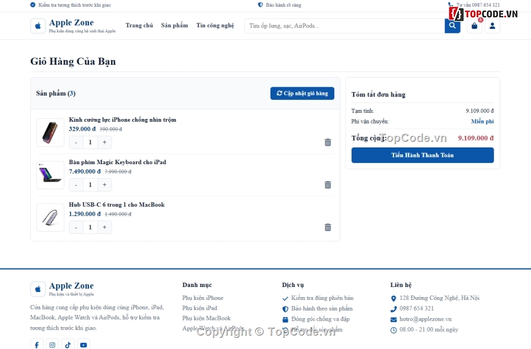The width and height of the screenshot is (531, 349).
Task: Click footer address 128 Đường Công Nghệ, Hà Nội
Action: coord(439,298)
